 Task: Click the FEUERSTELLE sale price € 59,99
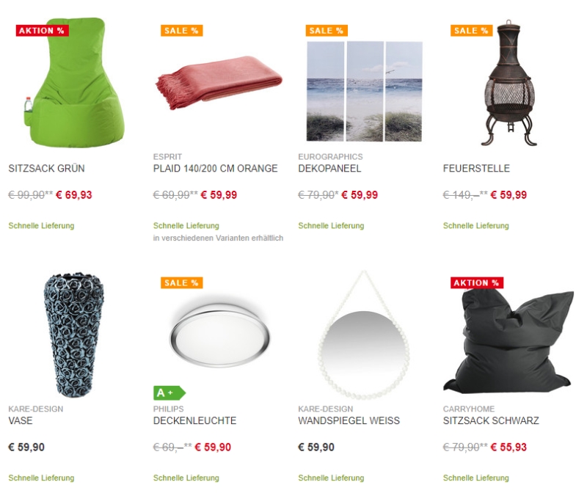[x=508, y=195]
